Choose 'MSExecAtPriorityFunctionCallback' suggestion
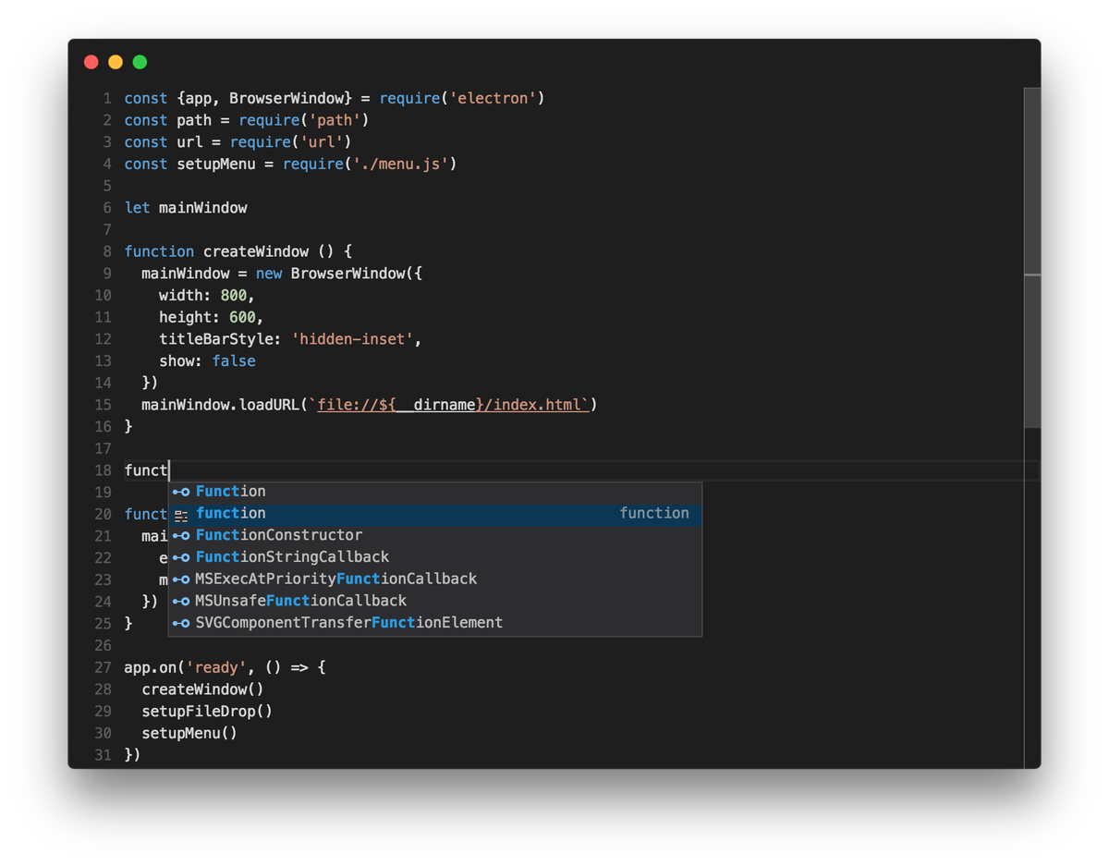The image size is (1109, 866). (x=435, y=579)
